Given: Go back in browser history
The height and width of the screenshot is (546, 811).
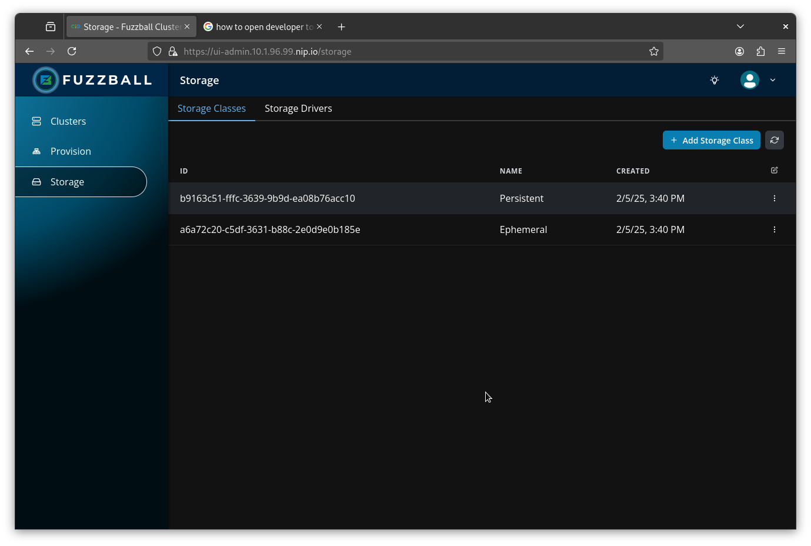Looking at the screenshot, I should (29, 51).
